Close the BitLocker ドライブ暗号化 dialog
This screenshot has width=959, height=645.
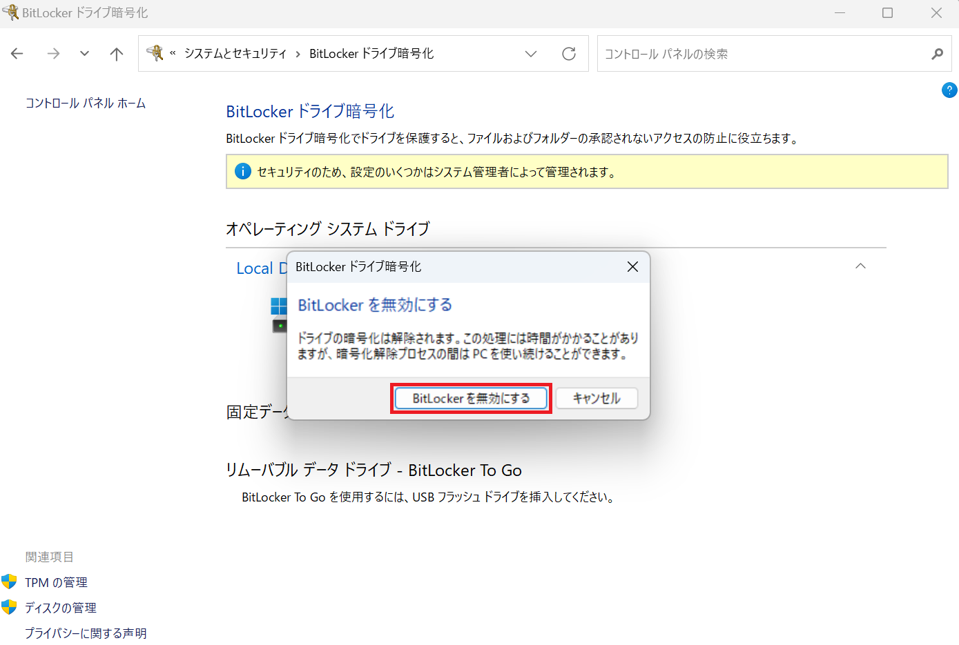(632, 267)
